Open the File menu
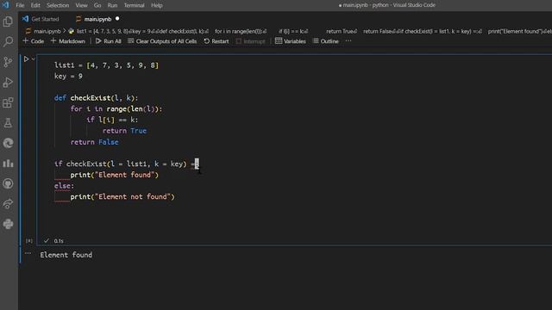 click(20, 5)
